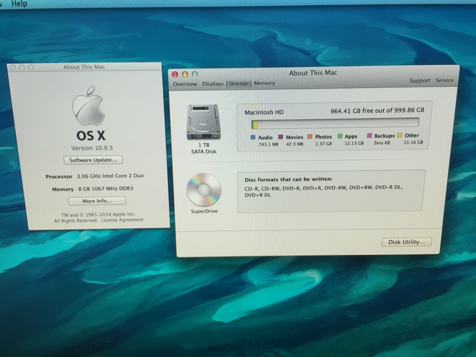Image resolution: width=476 pixels, height=357 pixels.
Task: Click the Apple logo in About window
Action: click(88, 108)
